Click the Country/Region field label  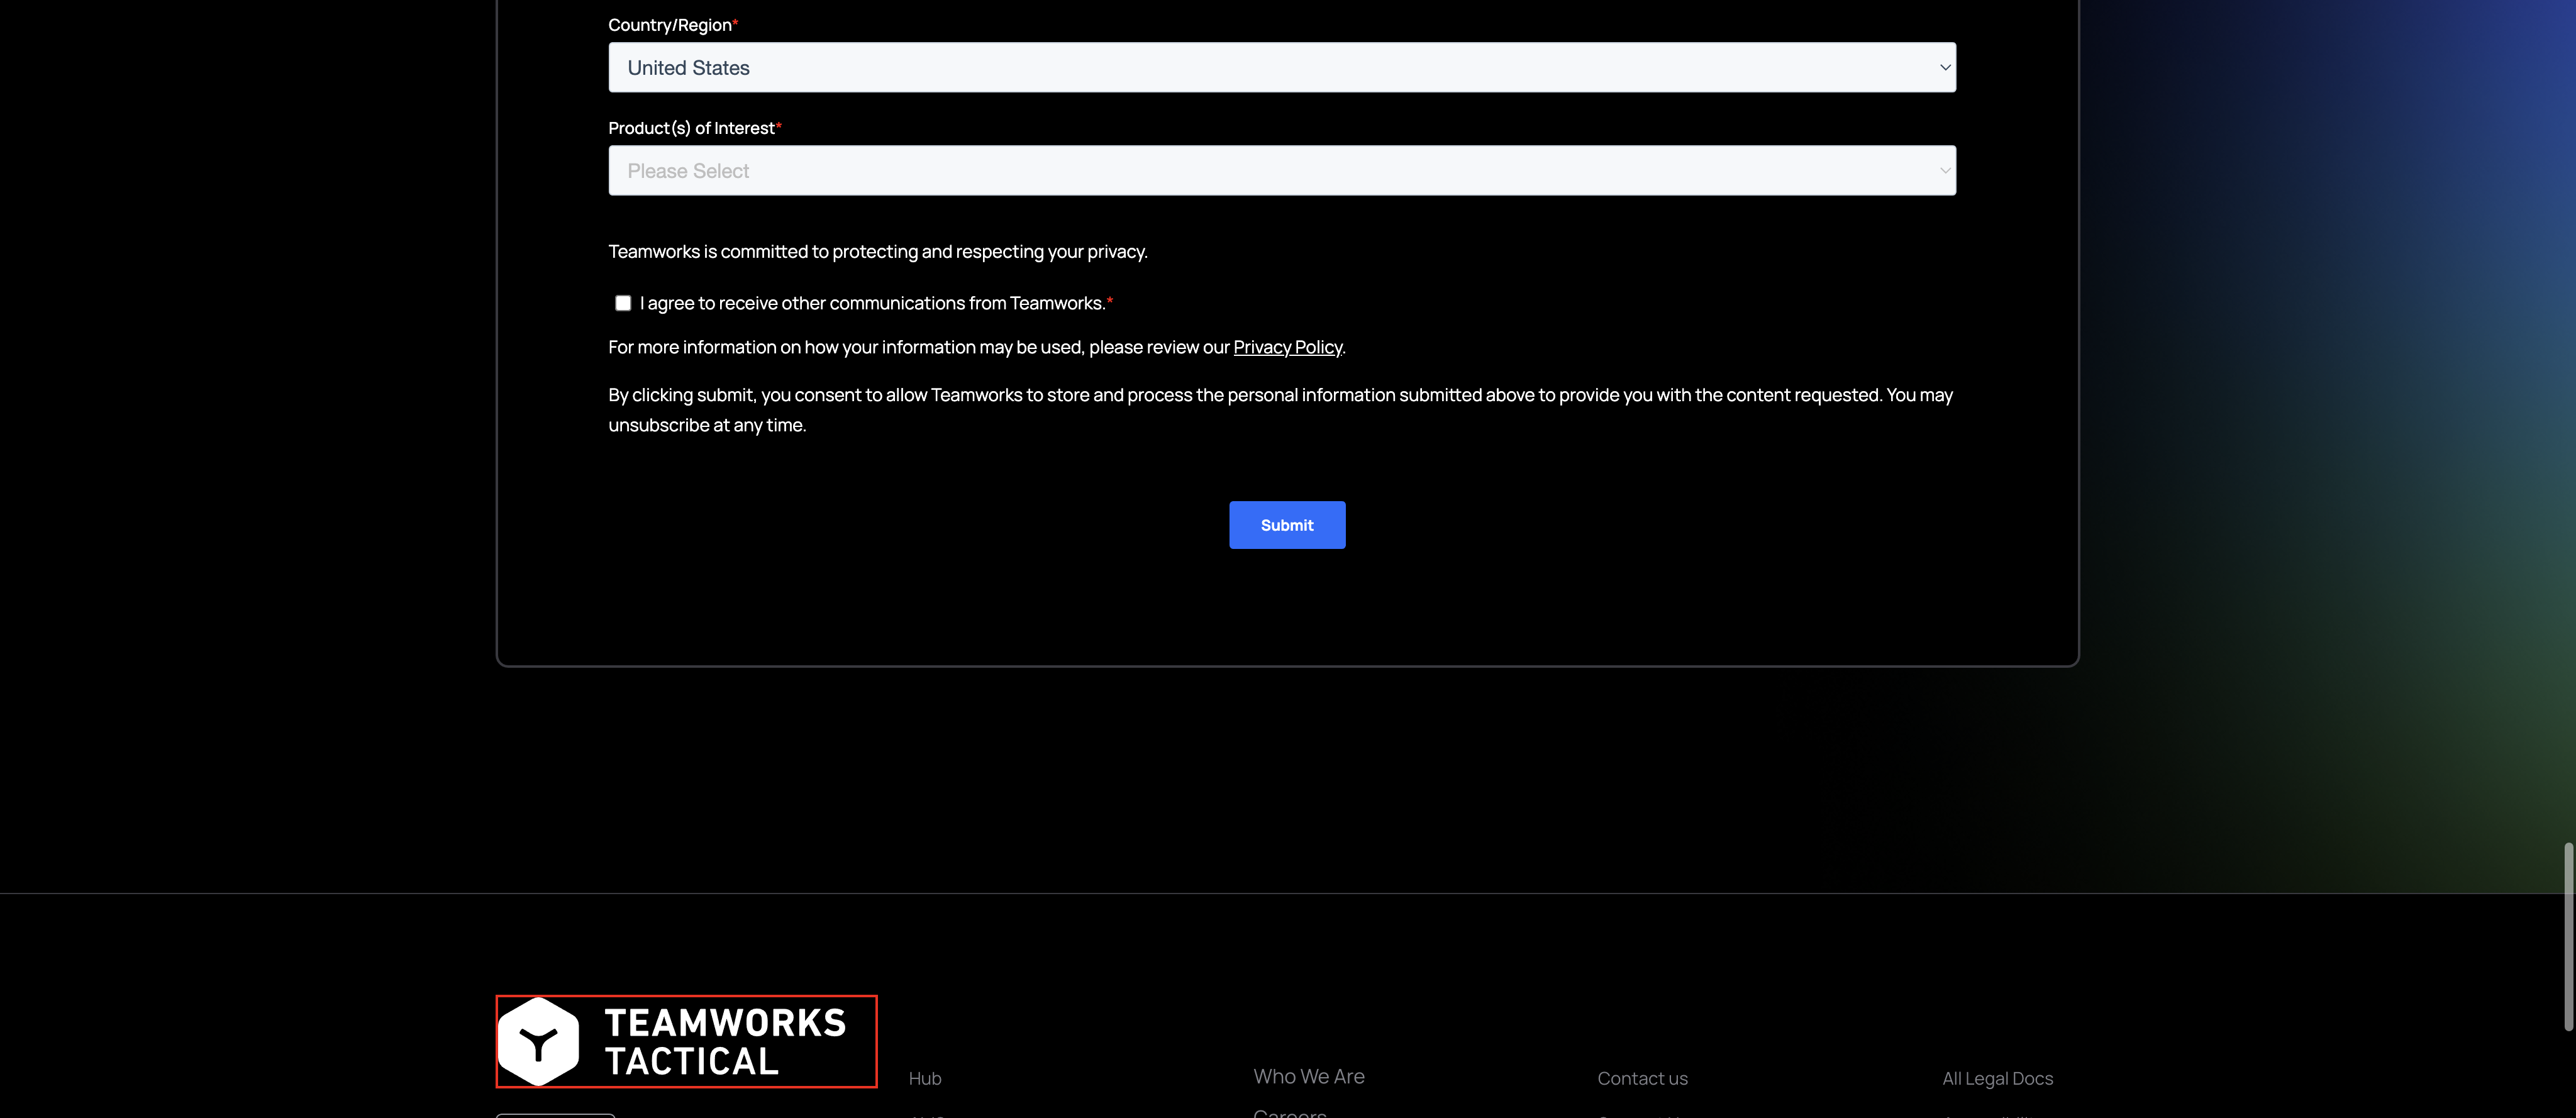coord(669,25)
